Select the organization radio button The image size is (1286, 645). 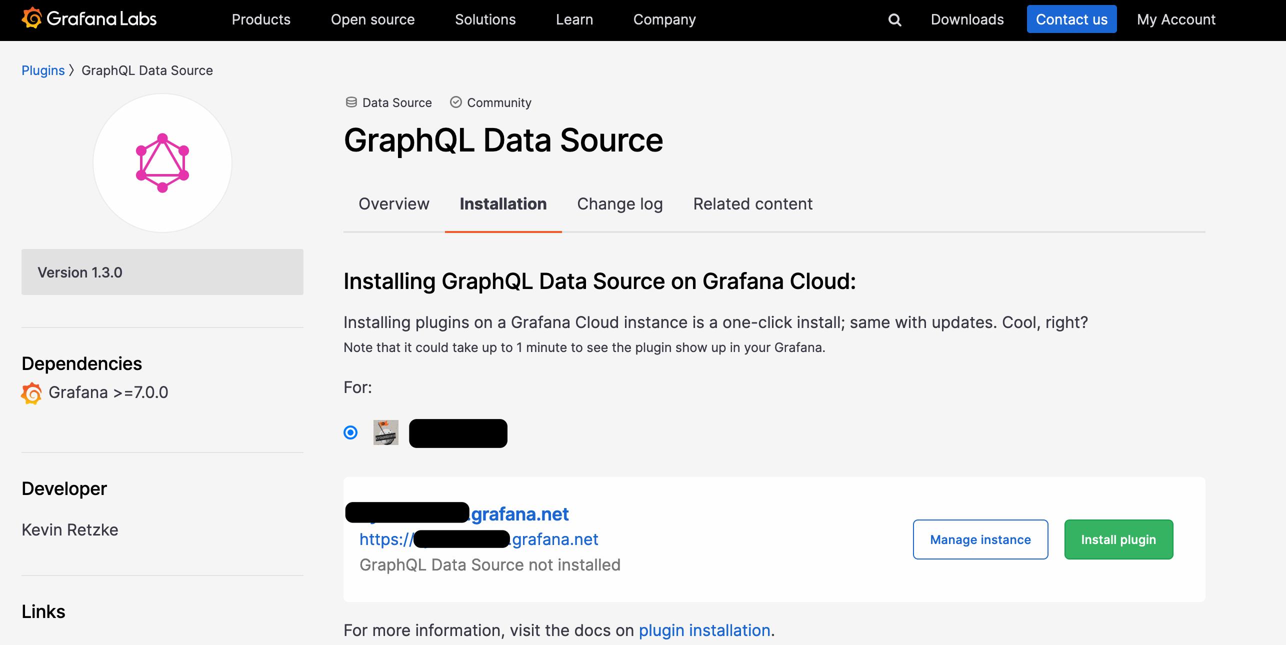[x=350, y=432]
